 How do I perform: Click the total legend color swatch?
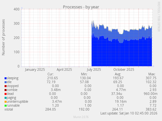coord(6,110)
